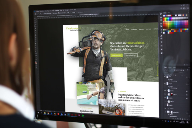Click the new adjustment layer icon in Layers panel
Screen dimensions: 192x128
click(x=180, y=119)
